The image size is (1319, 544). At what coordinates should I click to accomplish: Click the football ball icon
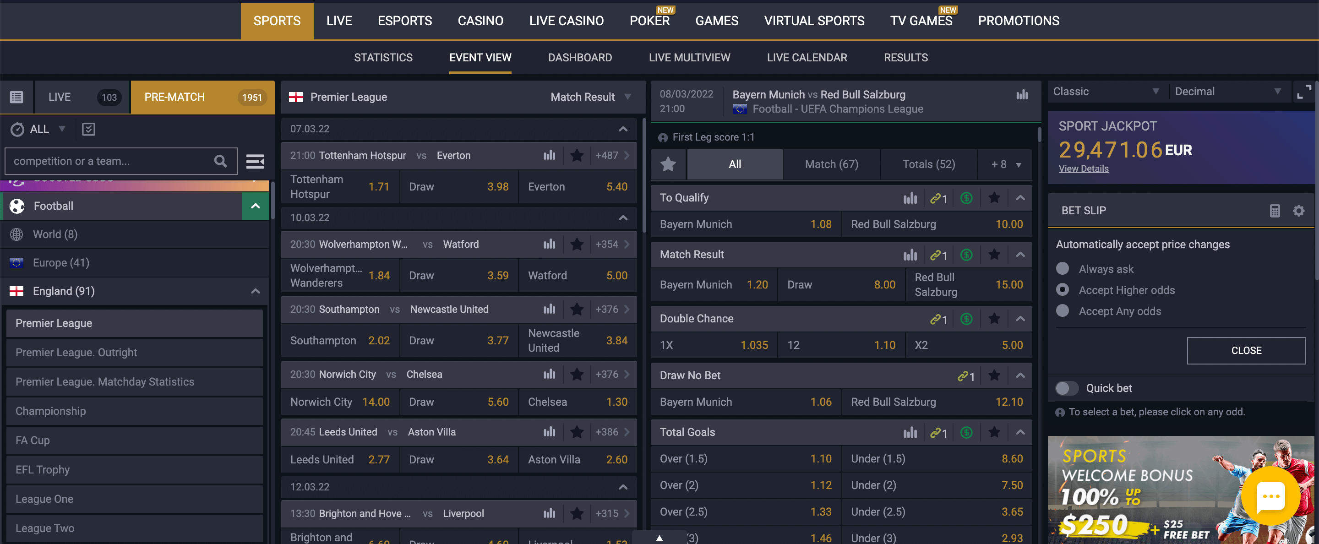(17, 206)
